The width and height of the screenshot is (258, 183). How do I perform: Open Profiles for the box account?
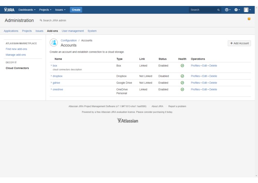coord(195,66)
